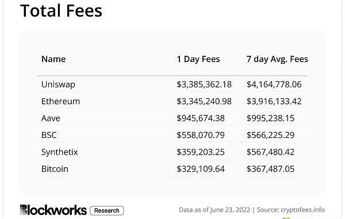This screenshot has width=345, height=219.
Task: Click Synthetix 1 day fee $359,203.25
Action: [x=201, y=152]
